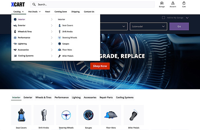Click the Seat Covers label under thumbnail
Image resolution: width=200 pixels, height=130 pixels.
[21, 128]
